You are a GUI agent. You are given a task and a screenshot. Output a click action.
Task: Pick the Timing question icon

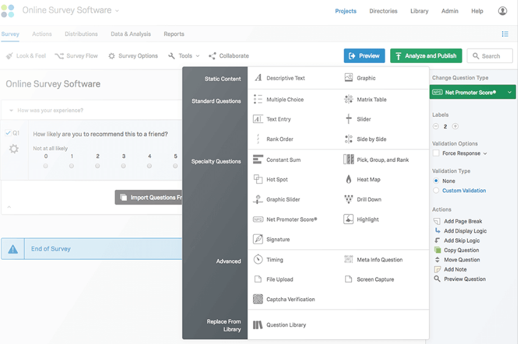pos(258,260)
